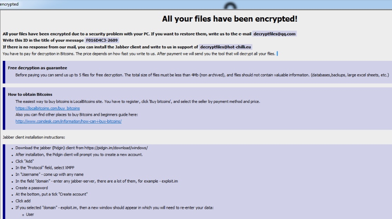Click the 'All your files have been encrypted!' heading
392x219 pixels.
[230, 19]
